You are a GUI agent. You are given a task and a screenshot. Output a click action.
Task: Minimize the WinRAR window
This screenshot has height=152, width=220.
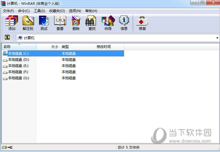click(195, 2)
